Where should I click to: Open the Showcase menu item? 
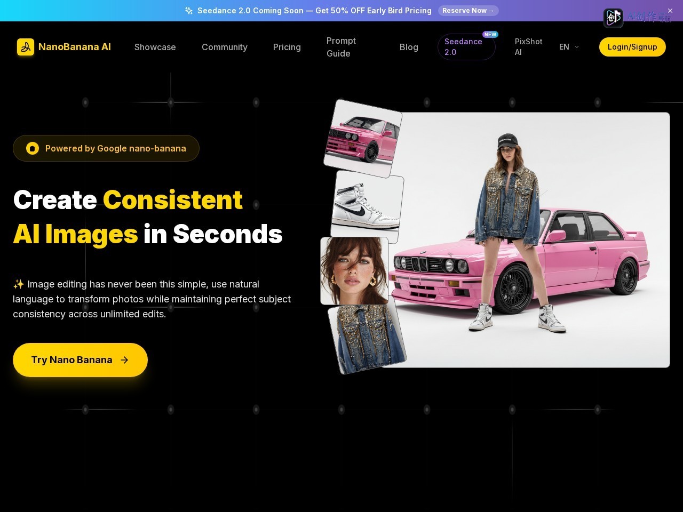155,47
